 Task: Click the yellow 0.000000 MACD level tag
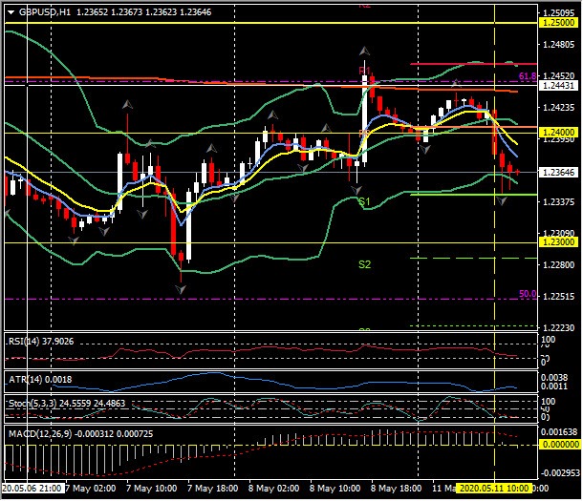[x=558, y=445]
